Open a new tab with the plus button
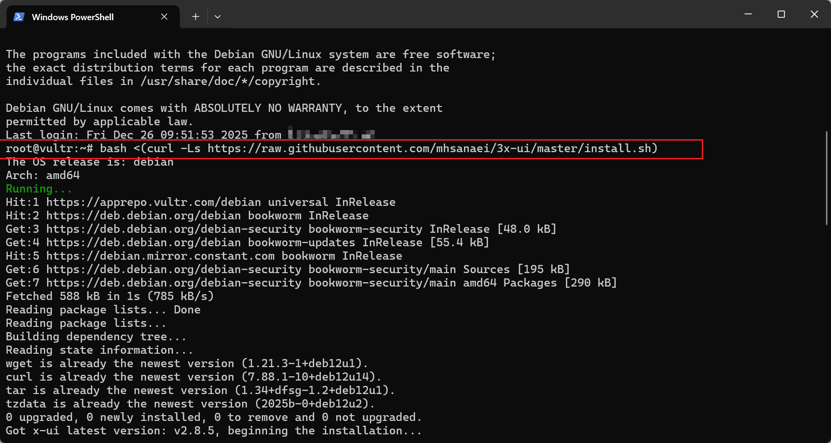This screenshot has width=831, height=443. 196,17
